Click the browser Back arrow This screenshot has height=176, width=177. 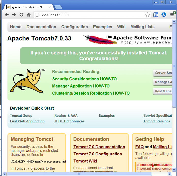(7, 15)
